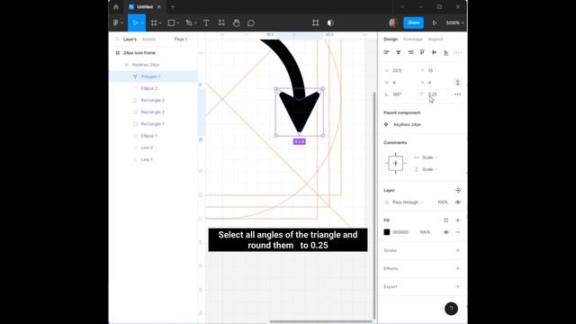Open fill styles grid icon
Screen dimensions: 576x324
[446, 220]
